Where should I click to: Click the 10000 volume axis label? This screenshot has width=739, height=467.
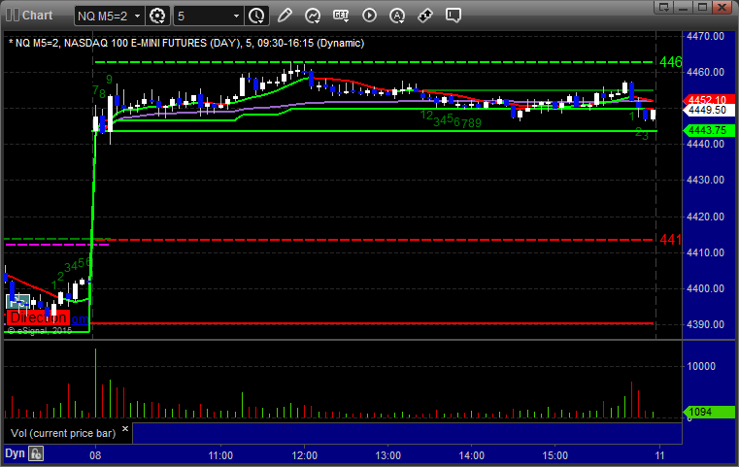pyautogui.click(x=701, y=367)
